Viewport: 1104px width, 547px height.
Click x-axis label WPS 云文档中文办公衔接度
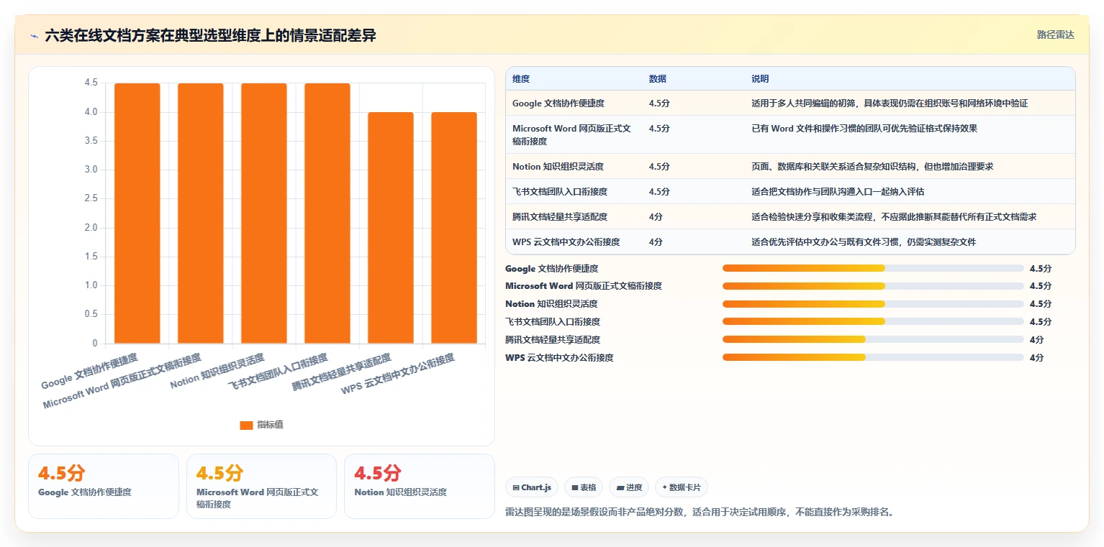pos(397,374)
